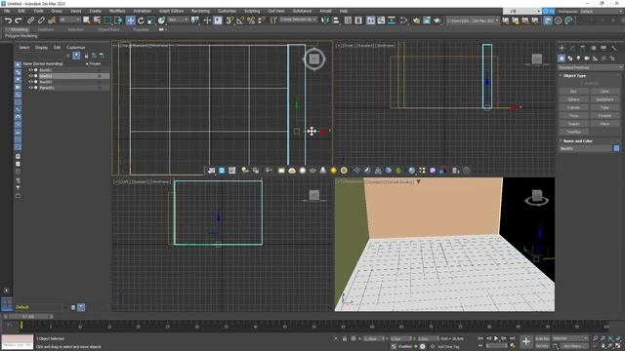Open the Animation menu
Screen dimensions: 625x351
(142, 11)
